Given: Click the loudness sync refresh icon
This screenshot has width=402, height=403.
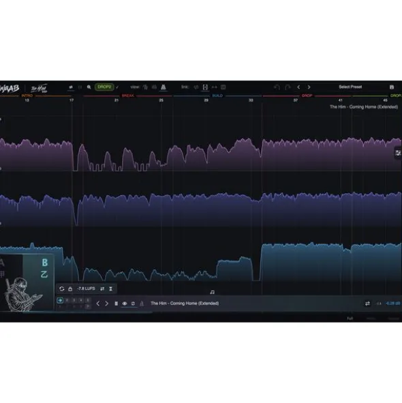Looking at the screenshot, I should pyautogui.click(x=61, y=288).
